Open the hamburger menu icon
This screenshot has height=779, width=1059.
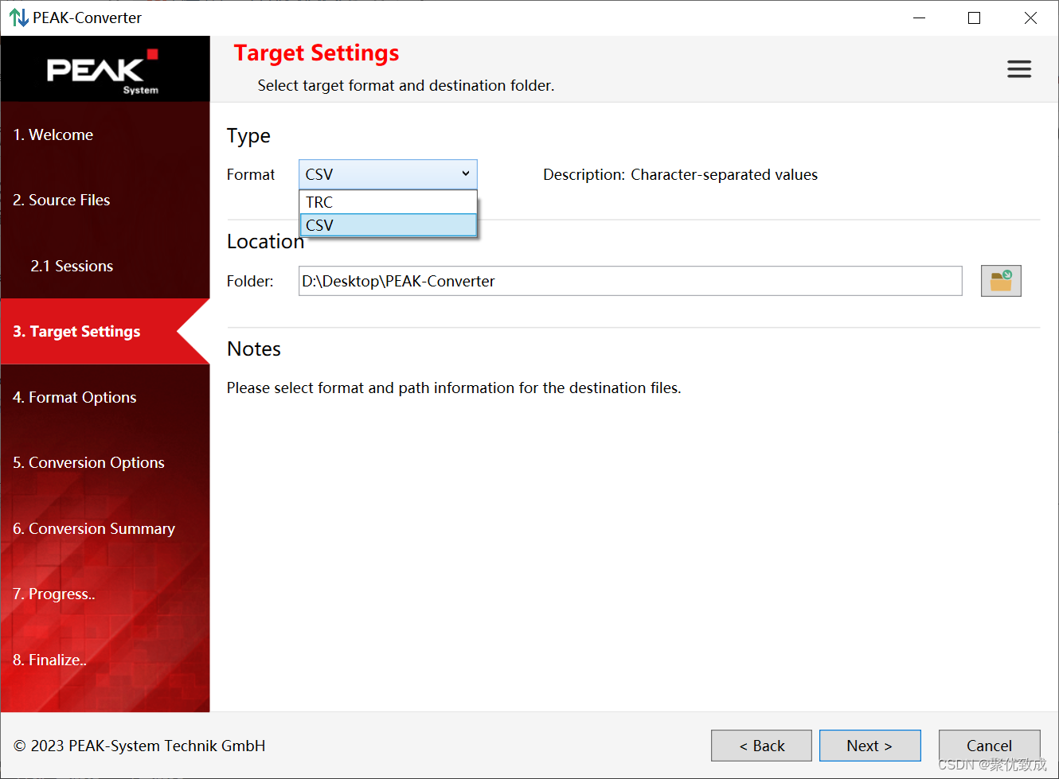coord(1019,69)
